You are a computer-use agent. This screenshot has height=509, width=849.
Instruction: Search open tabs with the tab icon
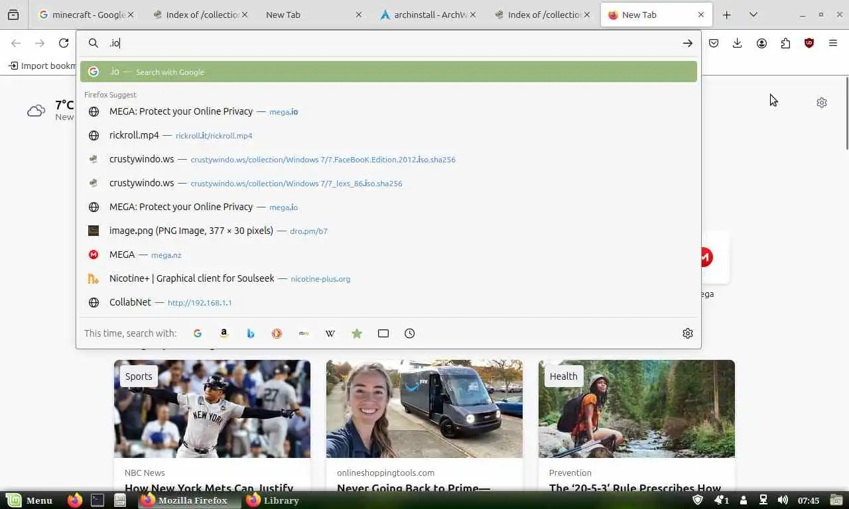point(383,333)
